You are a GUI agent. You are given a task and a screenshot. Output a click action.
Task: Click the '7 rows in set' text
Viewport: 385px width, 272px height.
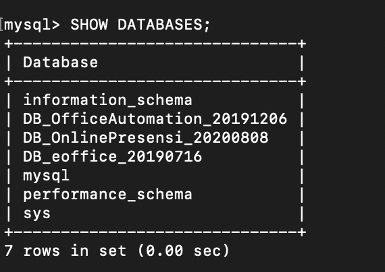pyautogui.click(x=66, y=251)
